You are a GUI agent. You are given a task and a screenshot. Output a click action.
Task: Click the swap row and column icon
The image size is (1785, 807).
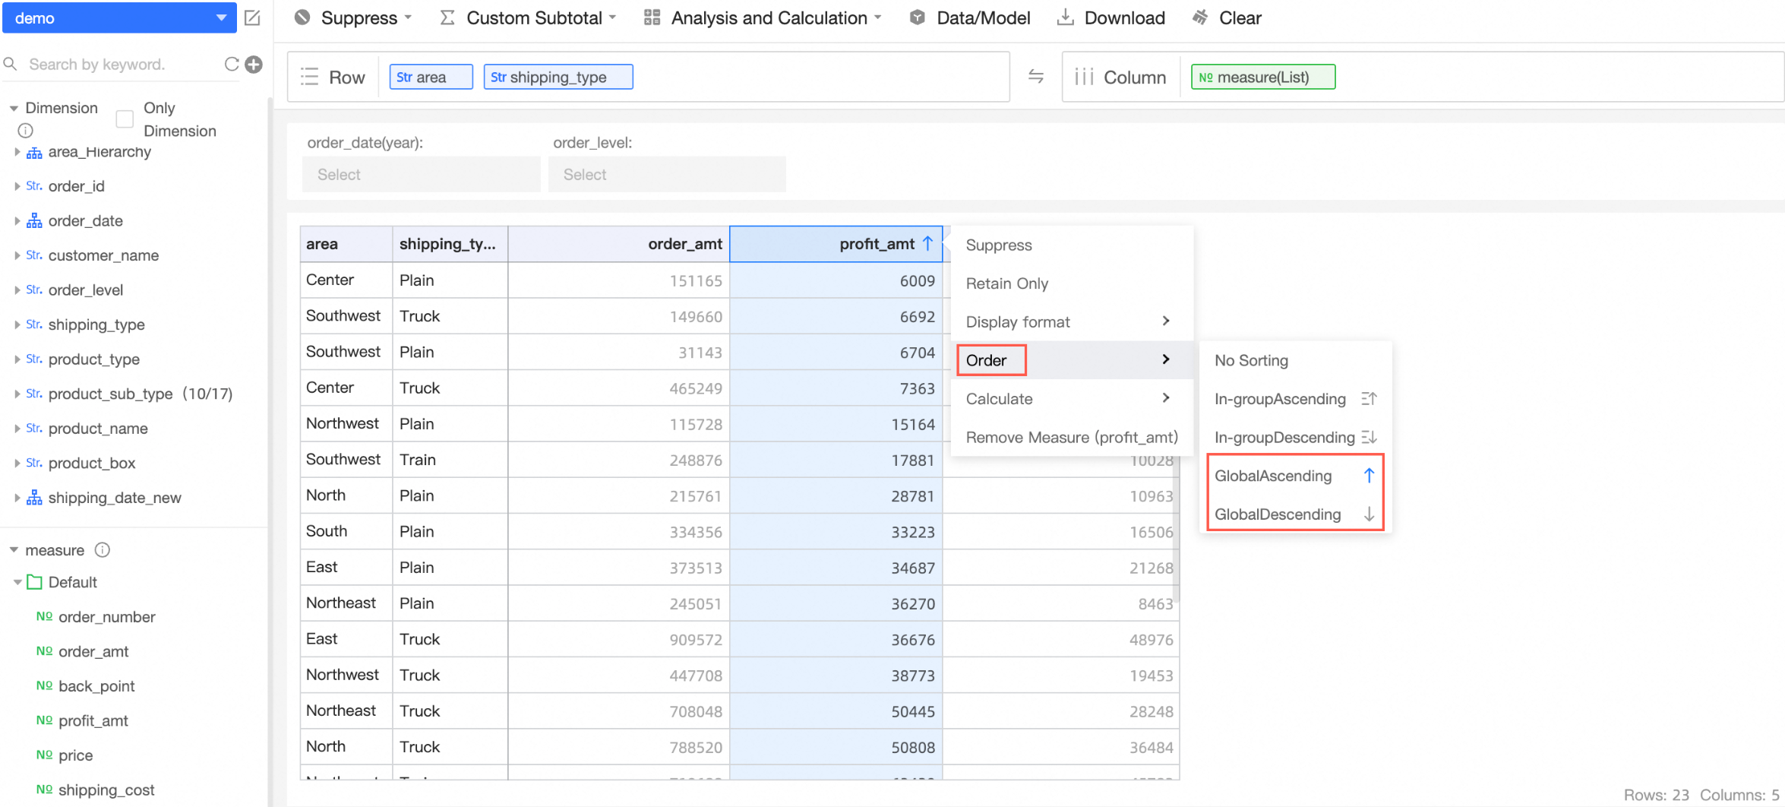[x=1035, y=77]
